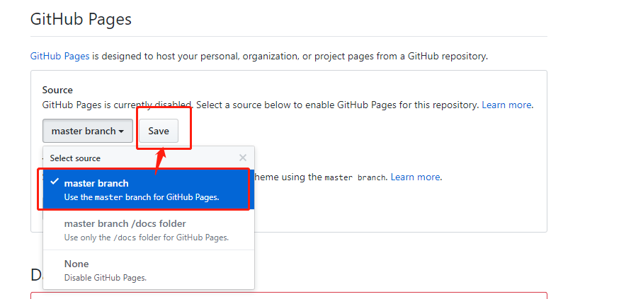Image resolution: width=631 pixels, height=299 pixels.
Task: Open Learn more link after theme text
Action: pos(415,177)
